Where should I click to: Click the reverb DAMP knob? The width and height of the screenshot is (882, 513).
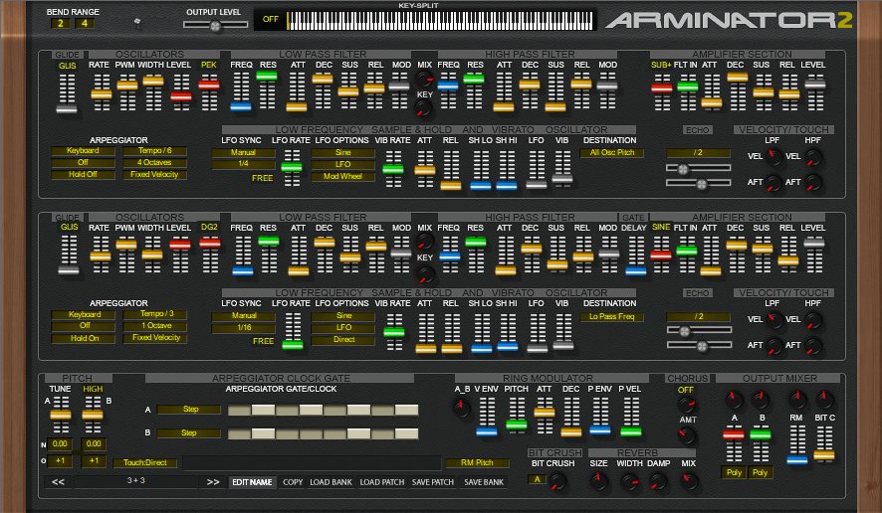point(657,481)
